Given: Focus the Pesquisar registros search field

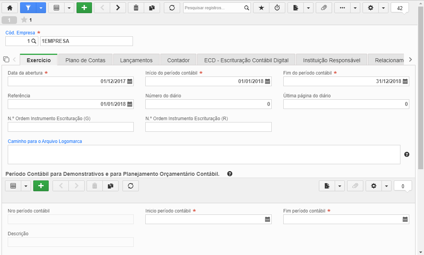Looking at the screenshot, I should click(213, 8).
